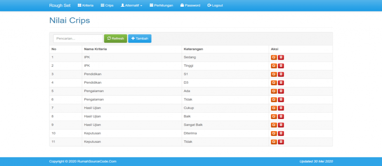Delete row 4 Pendidikan D3

281,83
